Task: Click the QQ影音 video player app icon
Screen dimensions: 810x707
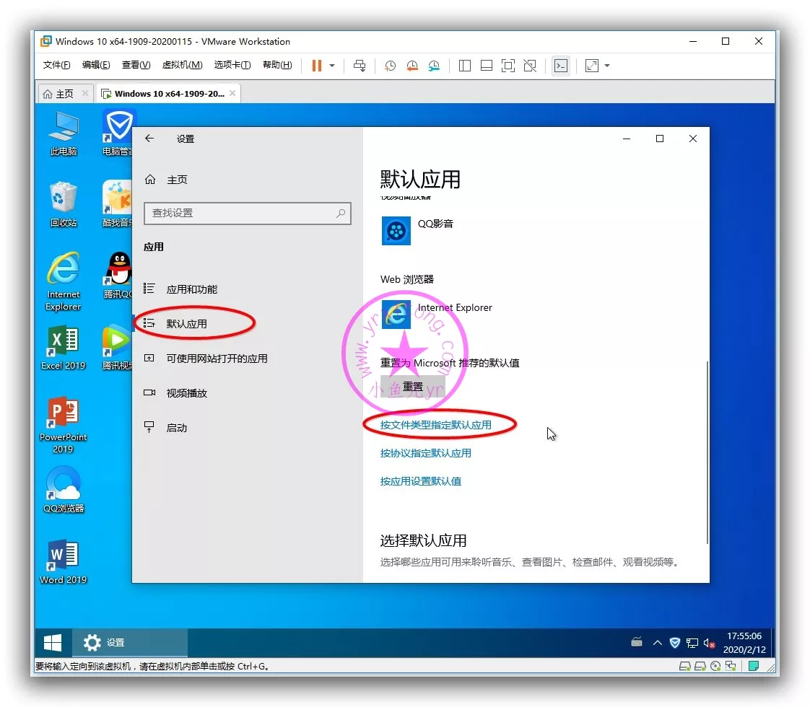Action: coord(396,231)
